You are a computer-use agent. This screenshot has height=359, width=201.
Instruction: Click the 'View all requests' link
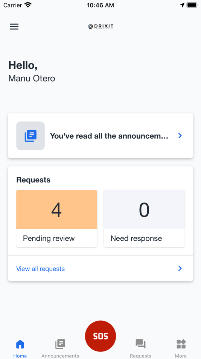tap(40, 269)
